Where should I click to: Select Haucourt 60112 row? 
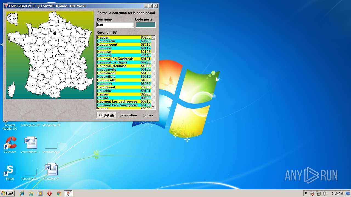(x=124, y=48)
